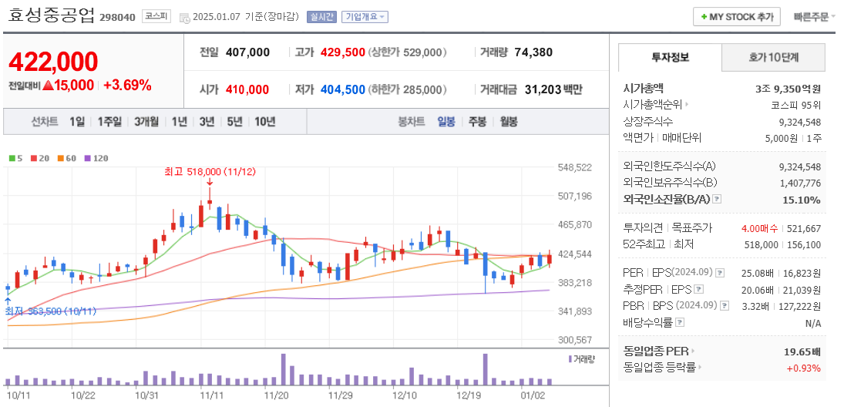The height and width of the screenshot is (407, 844).
Task: Click the current price 422,000
Action: 53,62
